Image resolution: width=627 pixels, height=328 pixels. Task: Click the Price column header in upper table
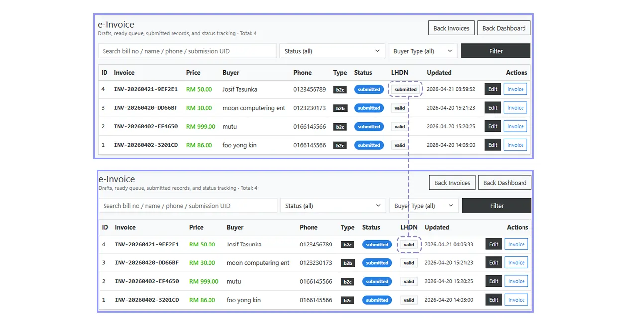tap(193, 73)
